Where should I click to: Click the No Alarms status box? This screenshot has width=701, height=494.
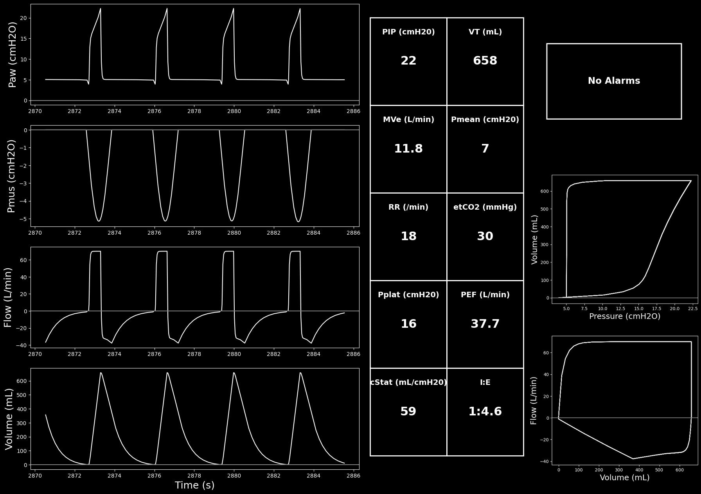click(614, 81)
